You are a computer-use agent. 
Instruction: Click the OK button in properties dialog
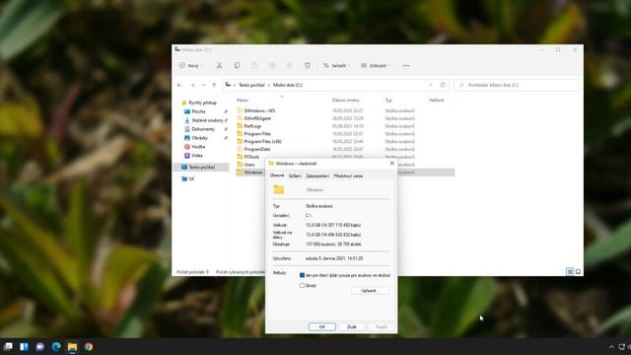tap(322, 326)
